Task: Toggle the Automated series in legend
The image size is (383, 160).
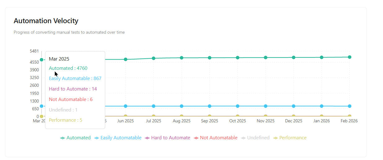Action: (75, 138)
